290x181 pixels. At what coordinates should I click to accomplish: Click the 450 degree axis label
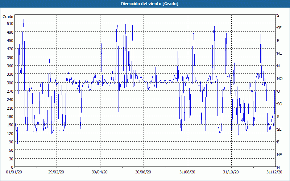(10, 41)
